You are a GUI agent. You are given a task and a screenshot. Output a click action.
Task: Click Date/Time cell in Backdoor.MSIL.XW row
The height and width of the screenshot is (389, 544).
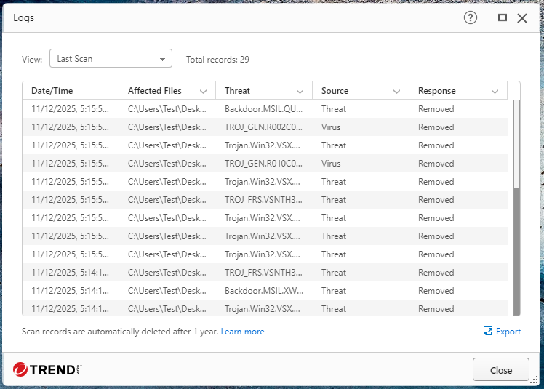pyautogui.click(x=70, y=291)
